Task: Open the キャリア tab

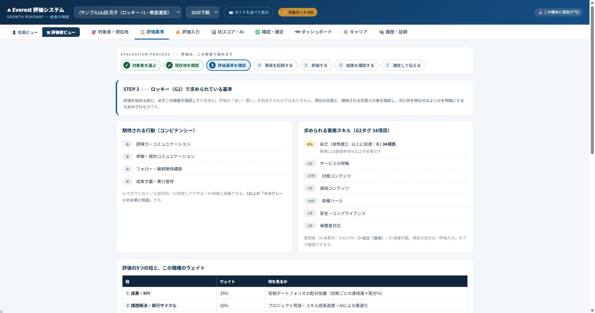Action: 355,32
